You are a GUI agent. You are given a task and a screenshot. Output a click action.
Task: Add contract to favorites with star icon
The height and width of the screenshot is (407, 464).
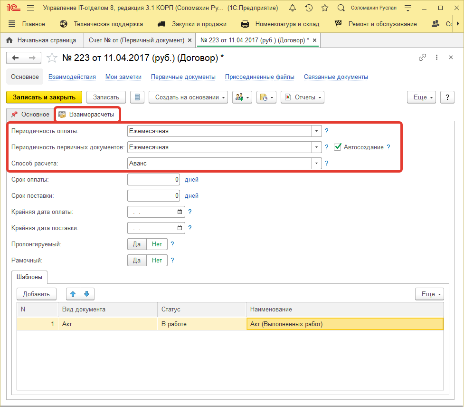pos(52,58)
